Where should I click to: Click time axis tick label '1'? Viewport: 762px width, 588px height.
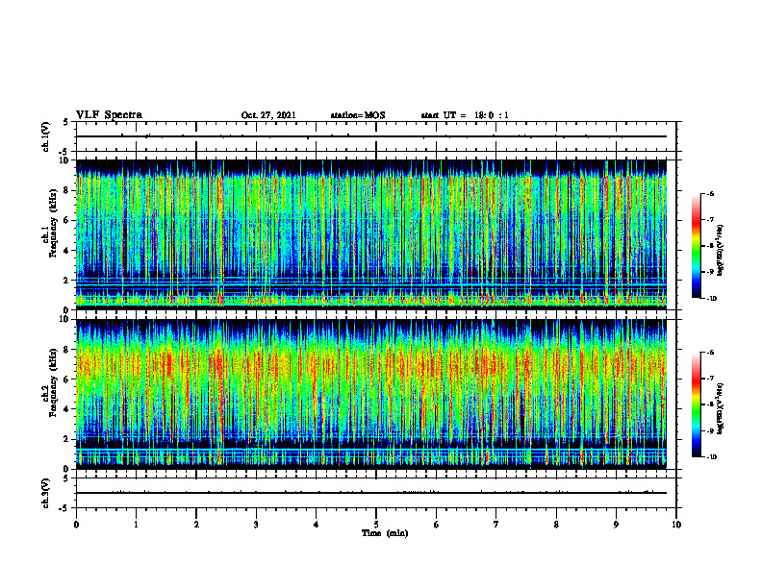(x=136, y=525)
